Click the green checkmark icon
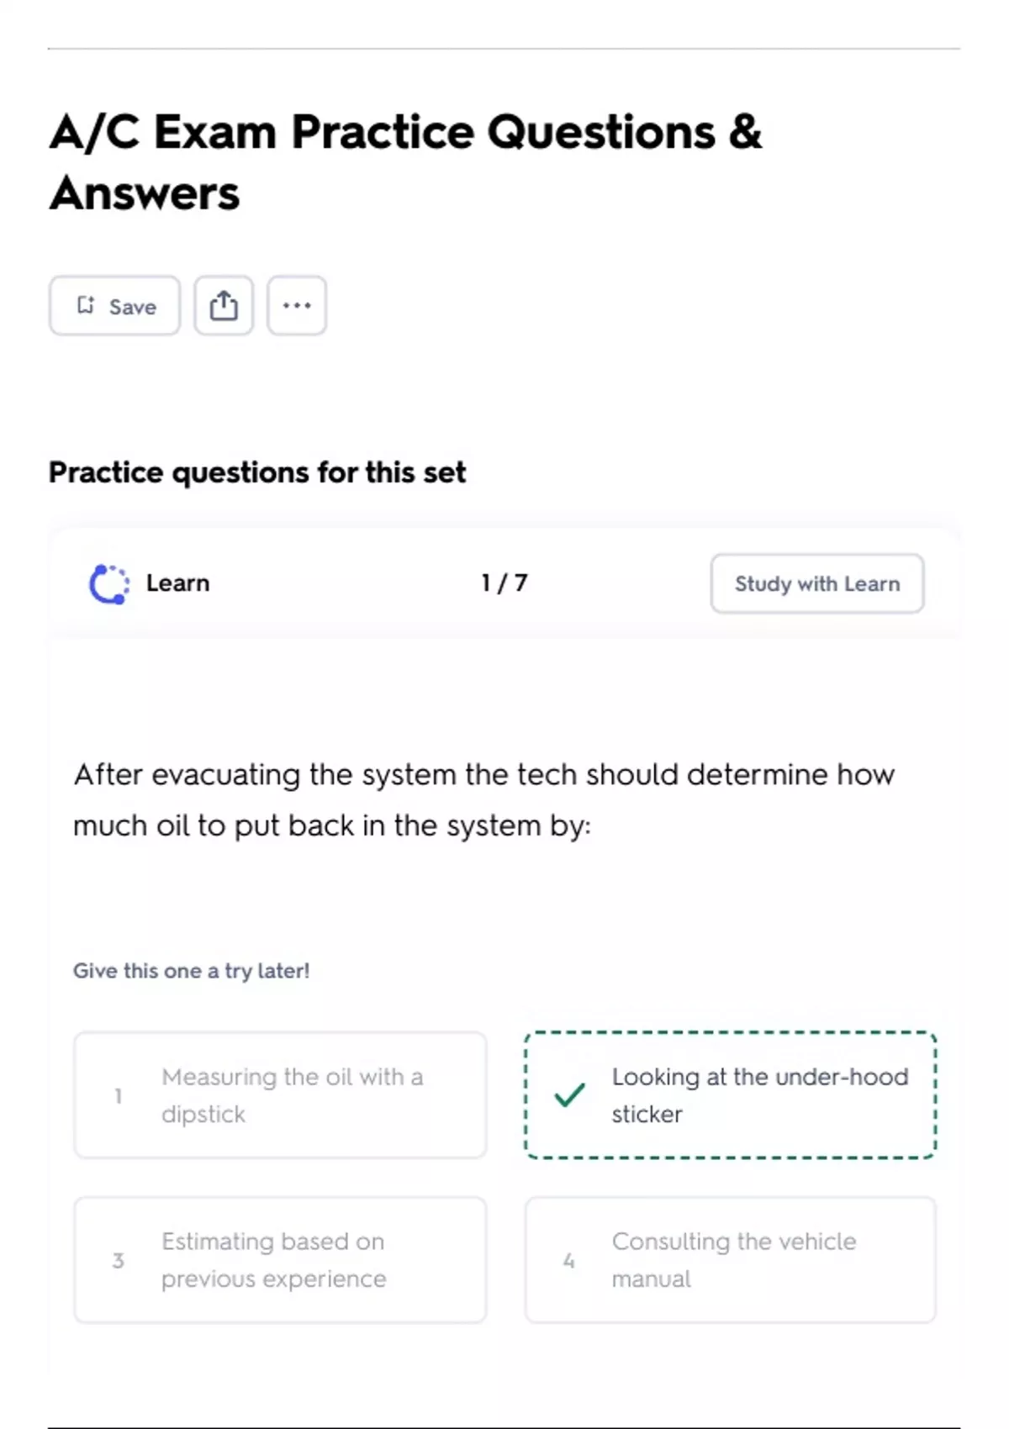This screenshot has width=1009, height=1429. pos(569,1094)
